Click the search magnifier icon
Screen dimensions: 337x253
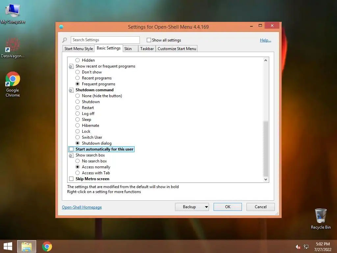65,40
